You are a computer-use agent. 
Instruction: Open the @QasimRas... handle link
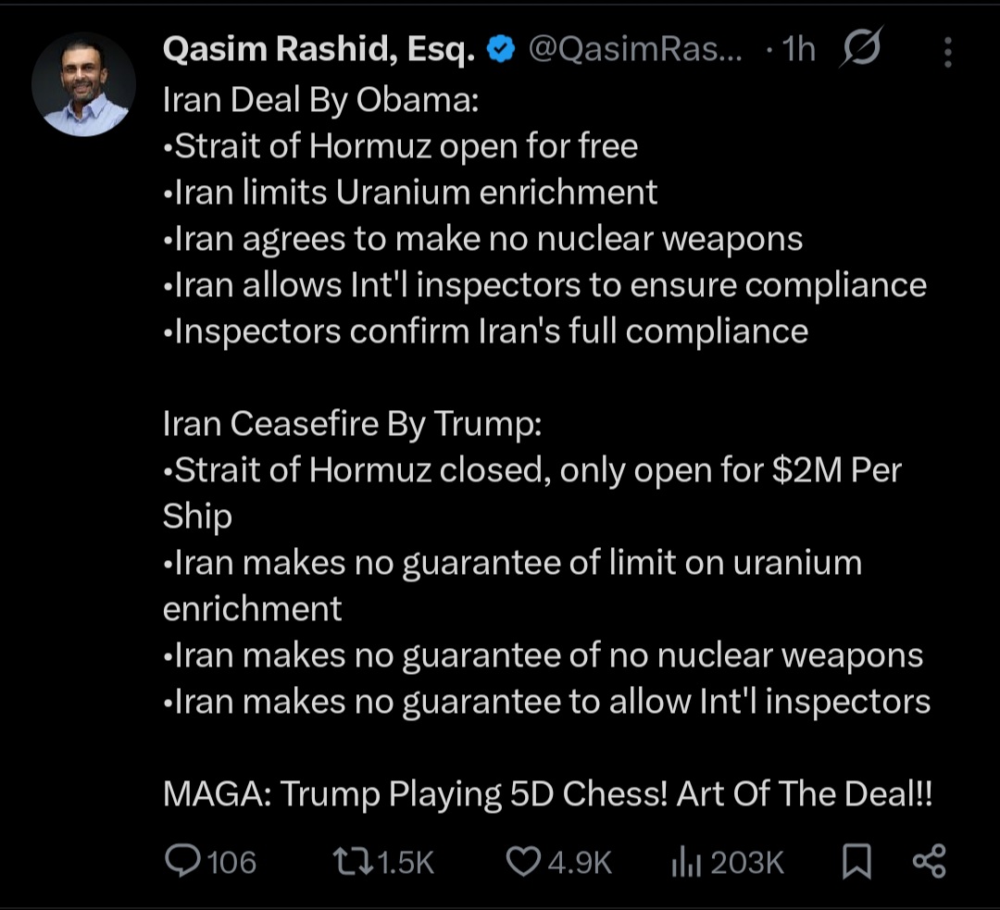(x=635, y=51)
